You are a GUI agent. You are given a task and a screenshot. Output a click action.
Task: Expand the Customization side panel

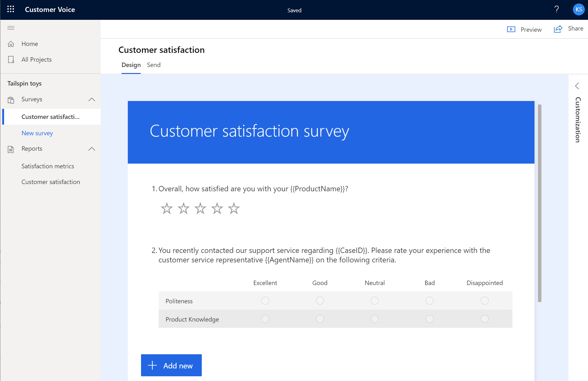point(577,86)
